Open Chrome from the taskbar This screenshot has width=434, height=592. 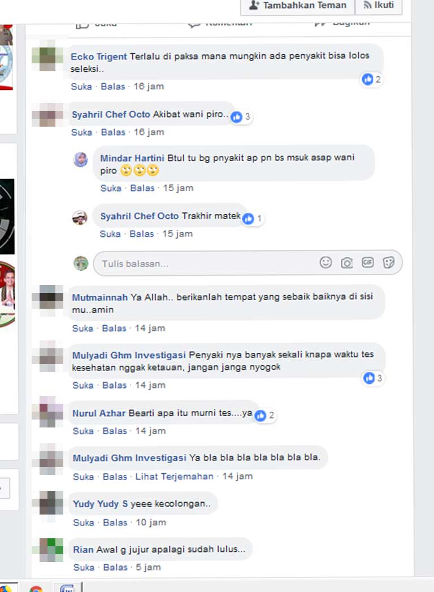tap(36, 587)
